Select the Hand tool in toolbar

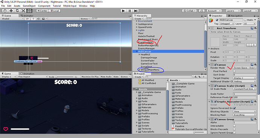click(x=5, y=11)
